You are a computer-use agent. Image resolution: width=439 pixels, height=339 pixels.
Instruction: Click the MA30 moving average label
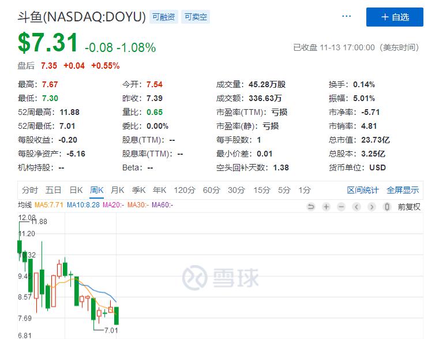point(138,205)
